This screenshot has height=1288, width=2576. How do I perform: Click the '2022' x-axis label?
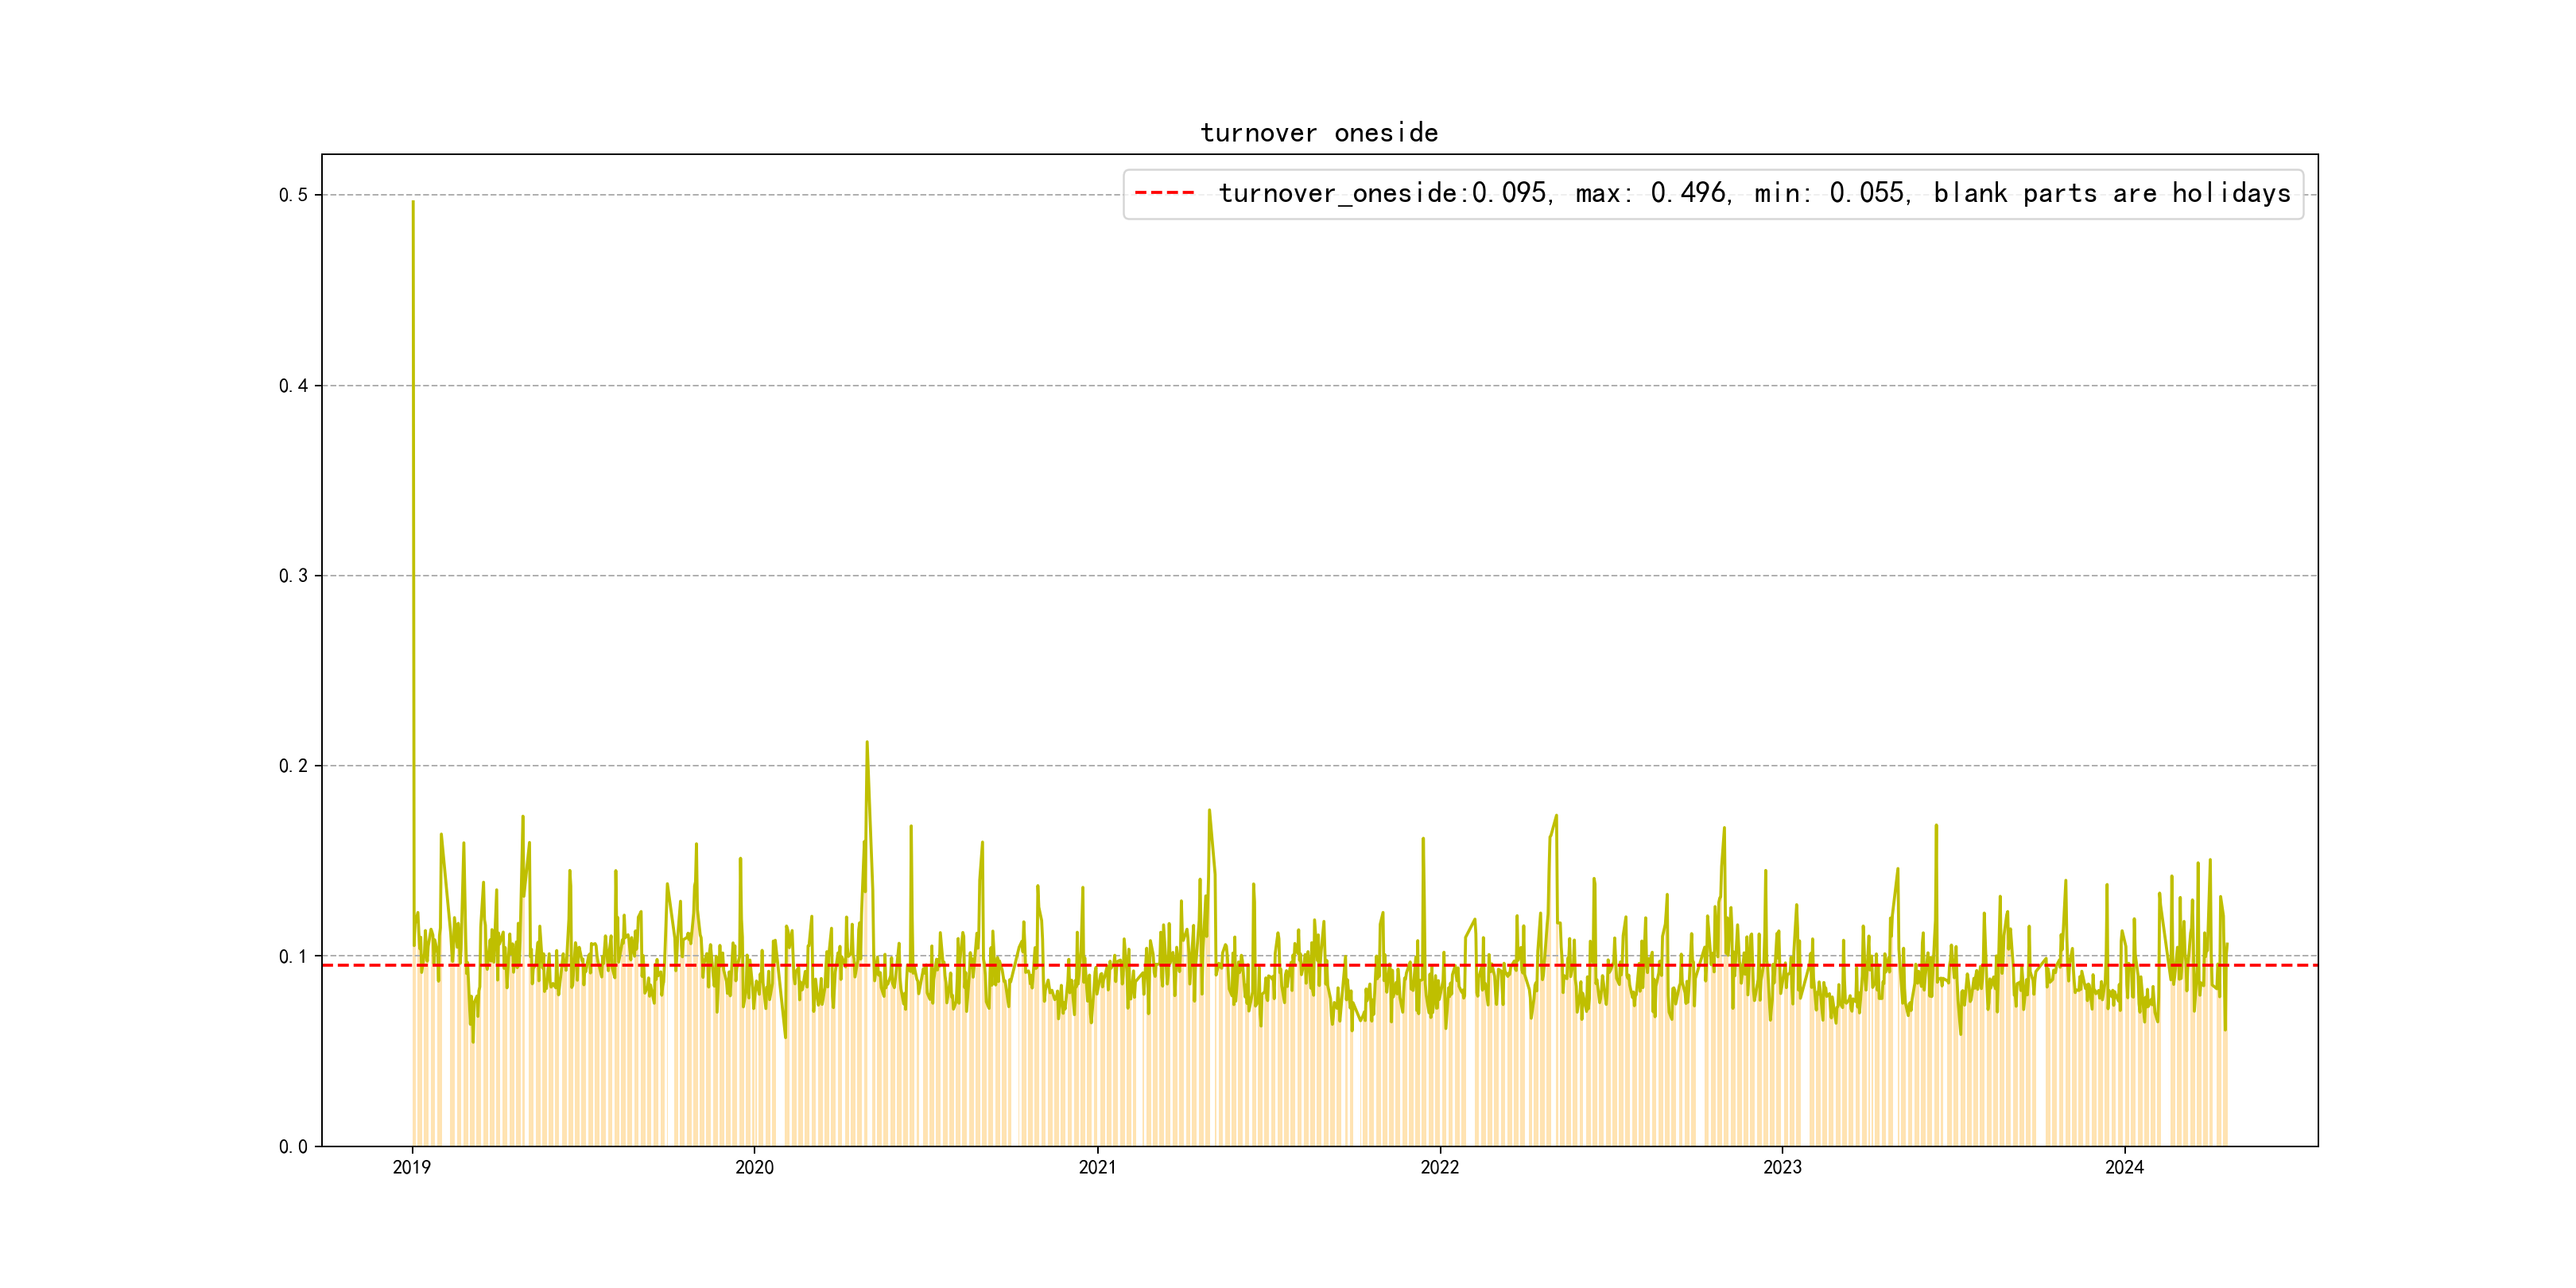[1440, 1167]
